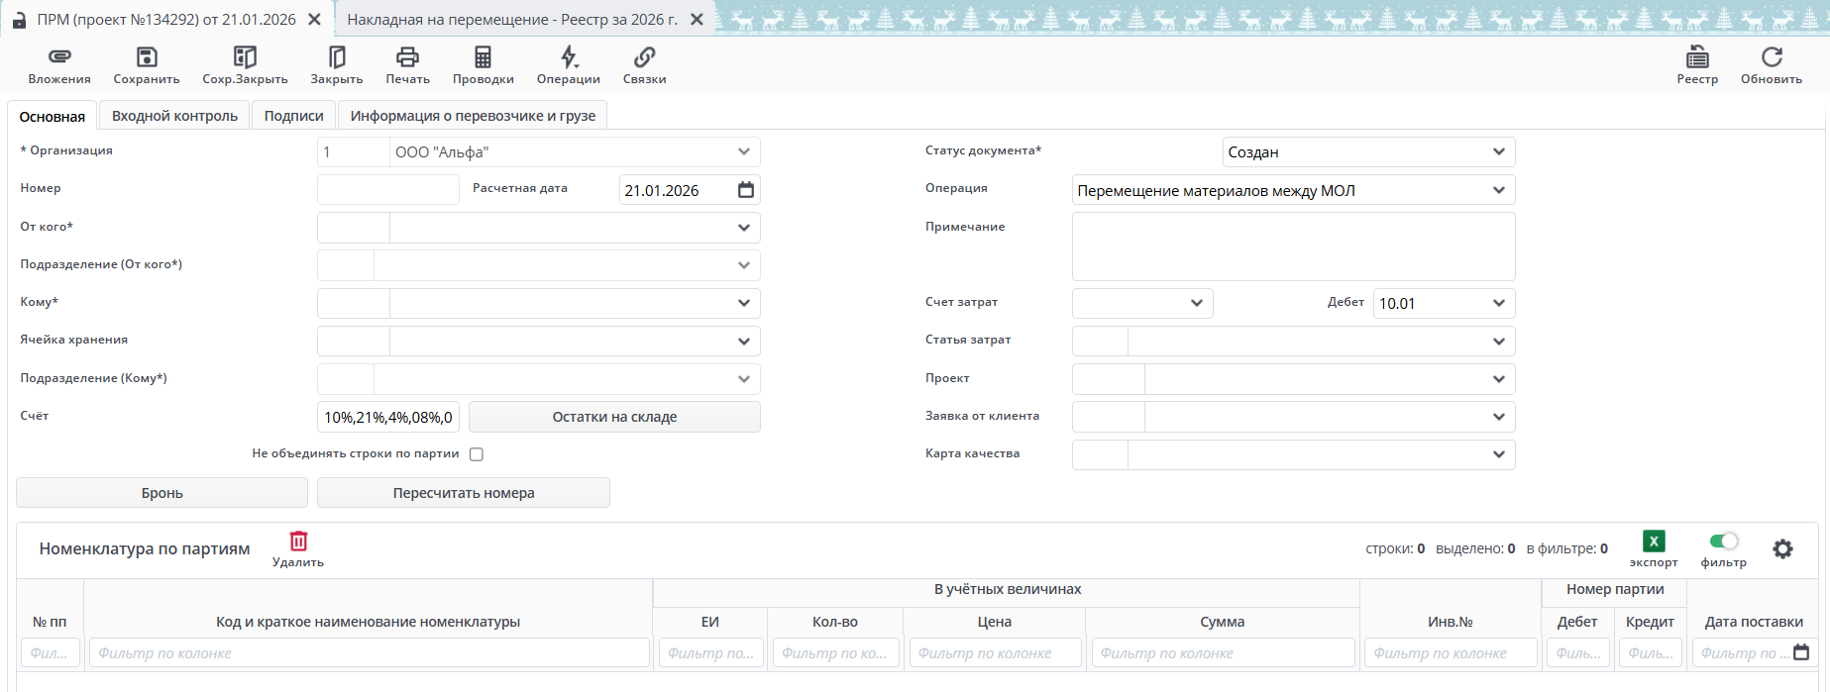Click the Сохранить save icon

[147, 57]
